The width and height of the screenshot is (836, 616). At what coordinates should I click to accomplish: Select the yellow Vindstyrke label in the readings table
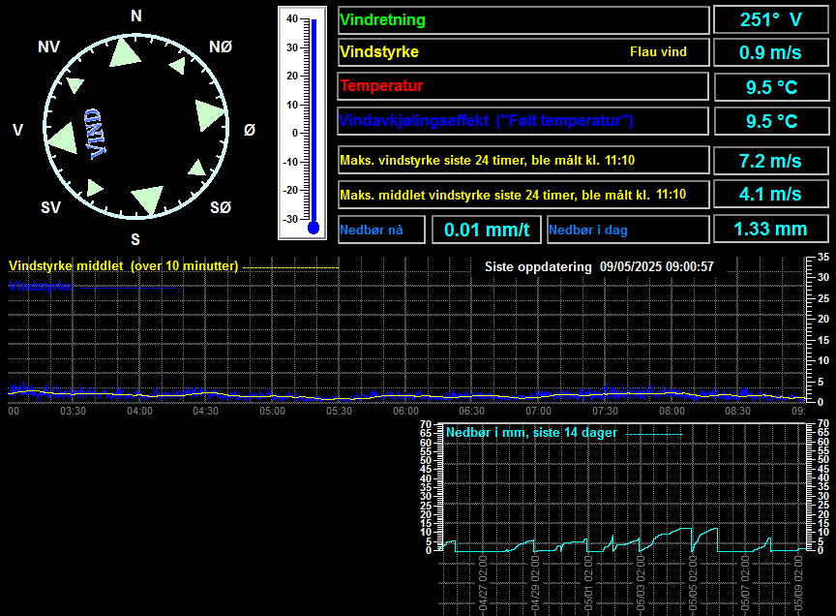click(x=379, y=51)
